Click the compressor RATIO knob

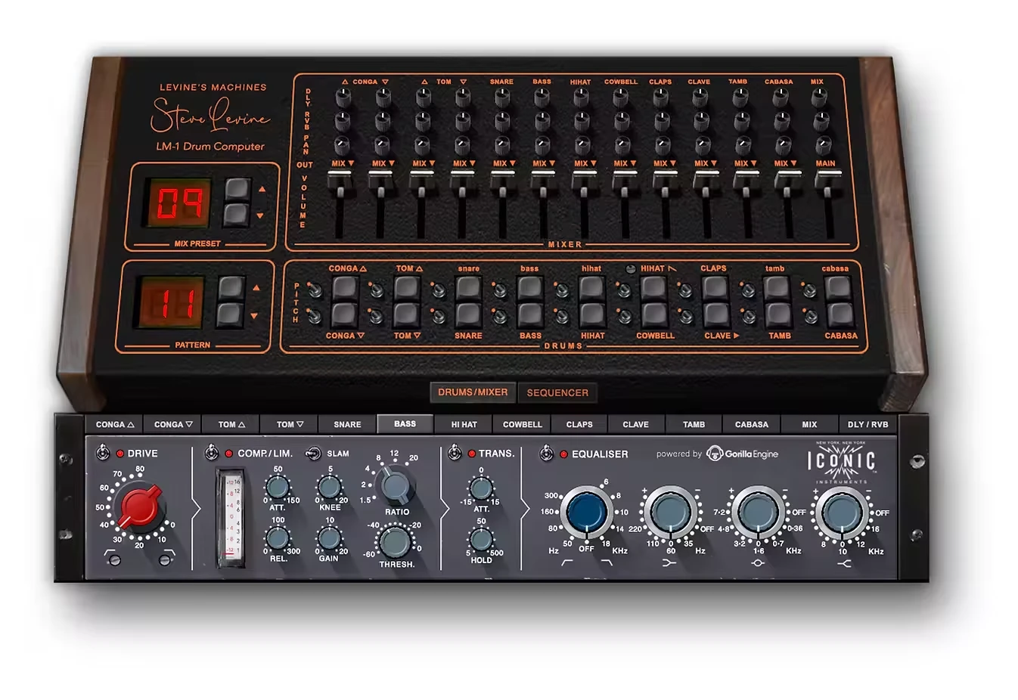pos(396,485)
